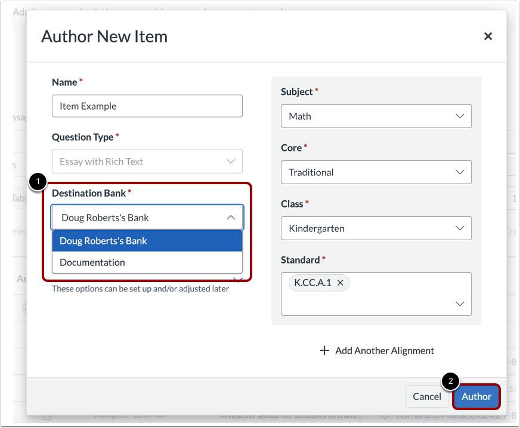Collapse the Destination Bank dropdown
Screen dimensions: 520x428
coord(147,218)
